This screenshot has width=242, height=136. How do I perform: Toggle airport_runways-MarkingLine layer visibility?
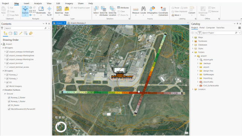pos(7,60)
